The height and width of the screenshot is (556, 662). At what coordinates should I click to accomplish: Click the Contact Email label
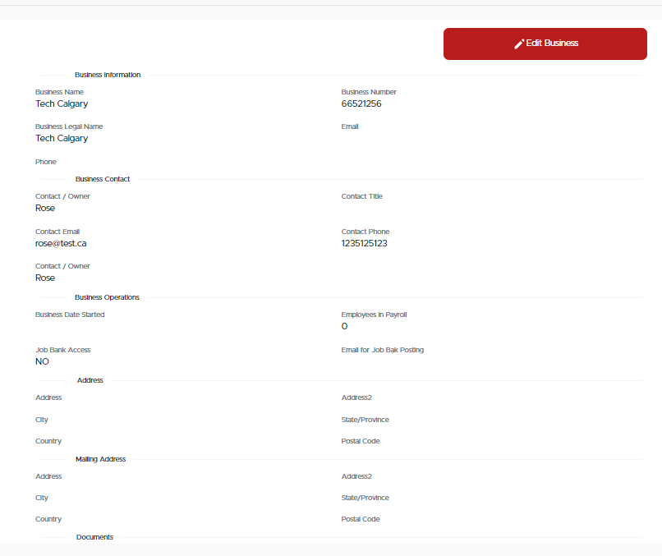pyautogui.click(x=57, y=232)
